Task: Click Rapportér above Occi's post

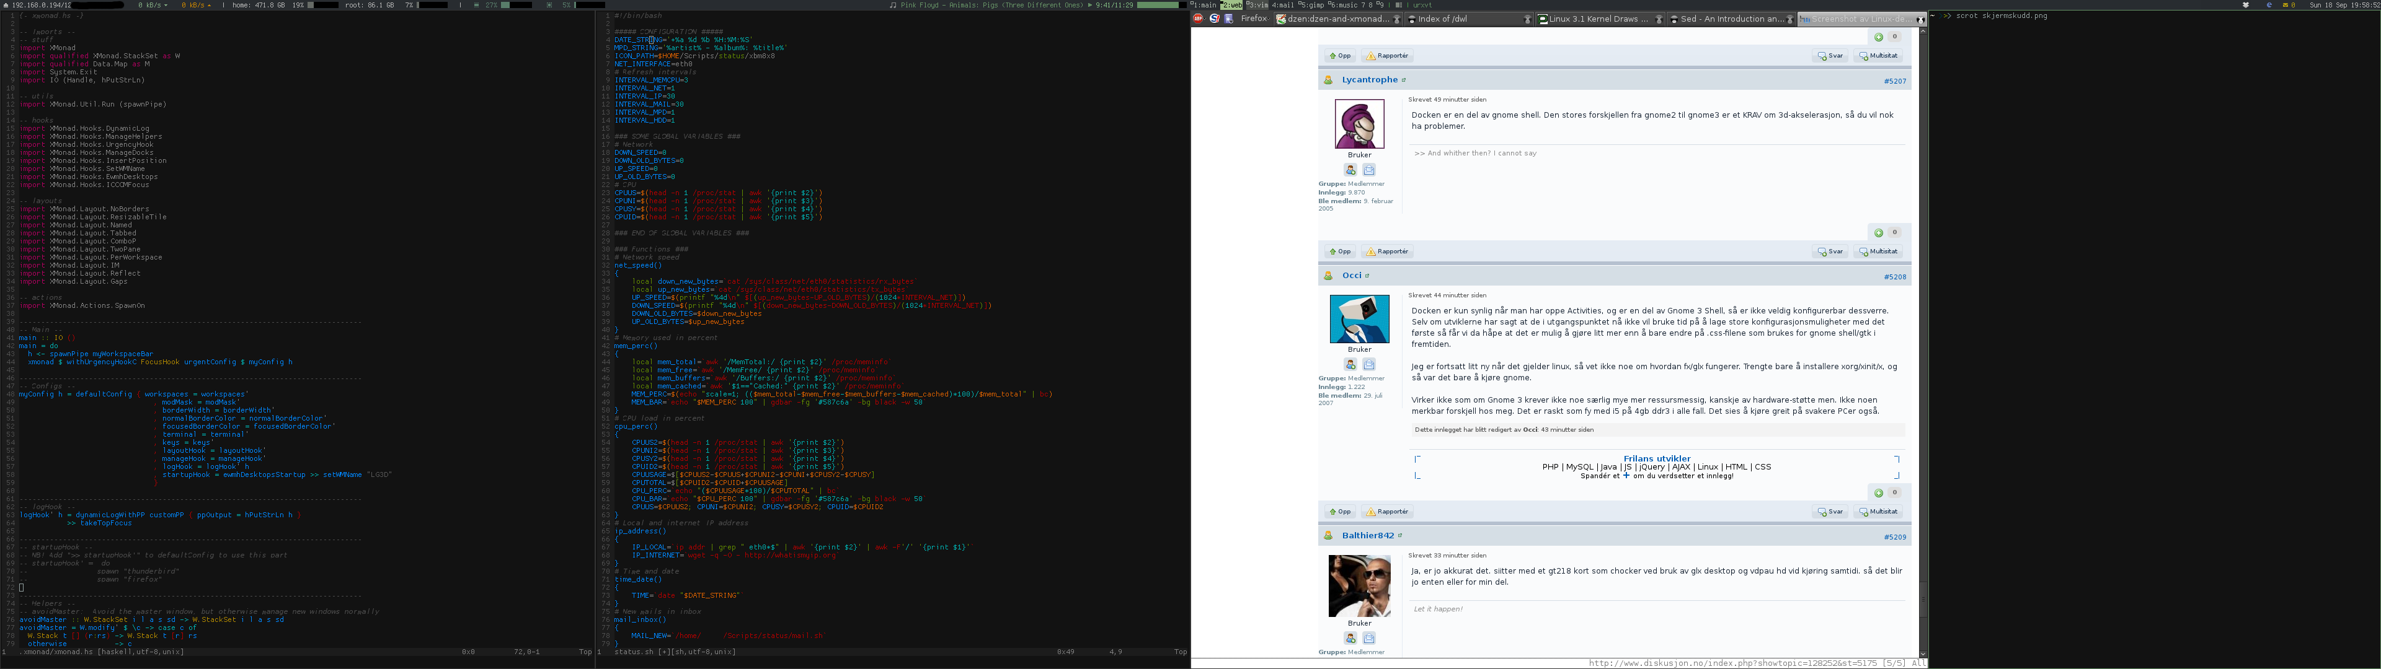Action: tap(1388, 252)
